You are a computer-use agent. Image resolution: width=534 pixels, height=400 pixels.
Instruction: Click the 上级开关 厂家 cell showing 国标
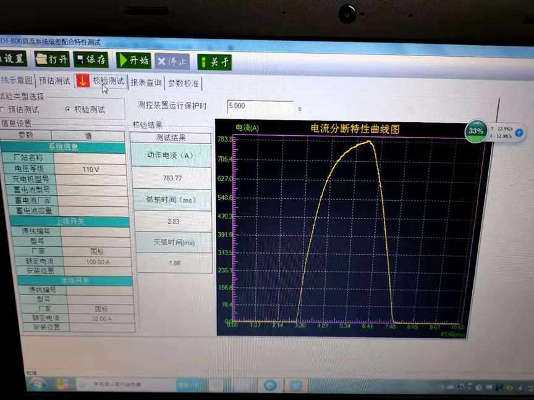[x=97, y=252]
